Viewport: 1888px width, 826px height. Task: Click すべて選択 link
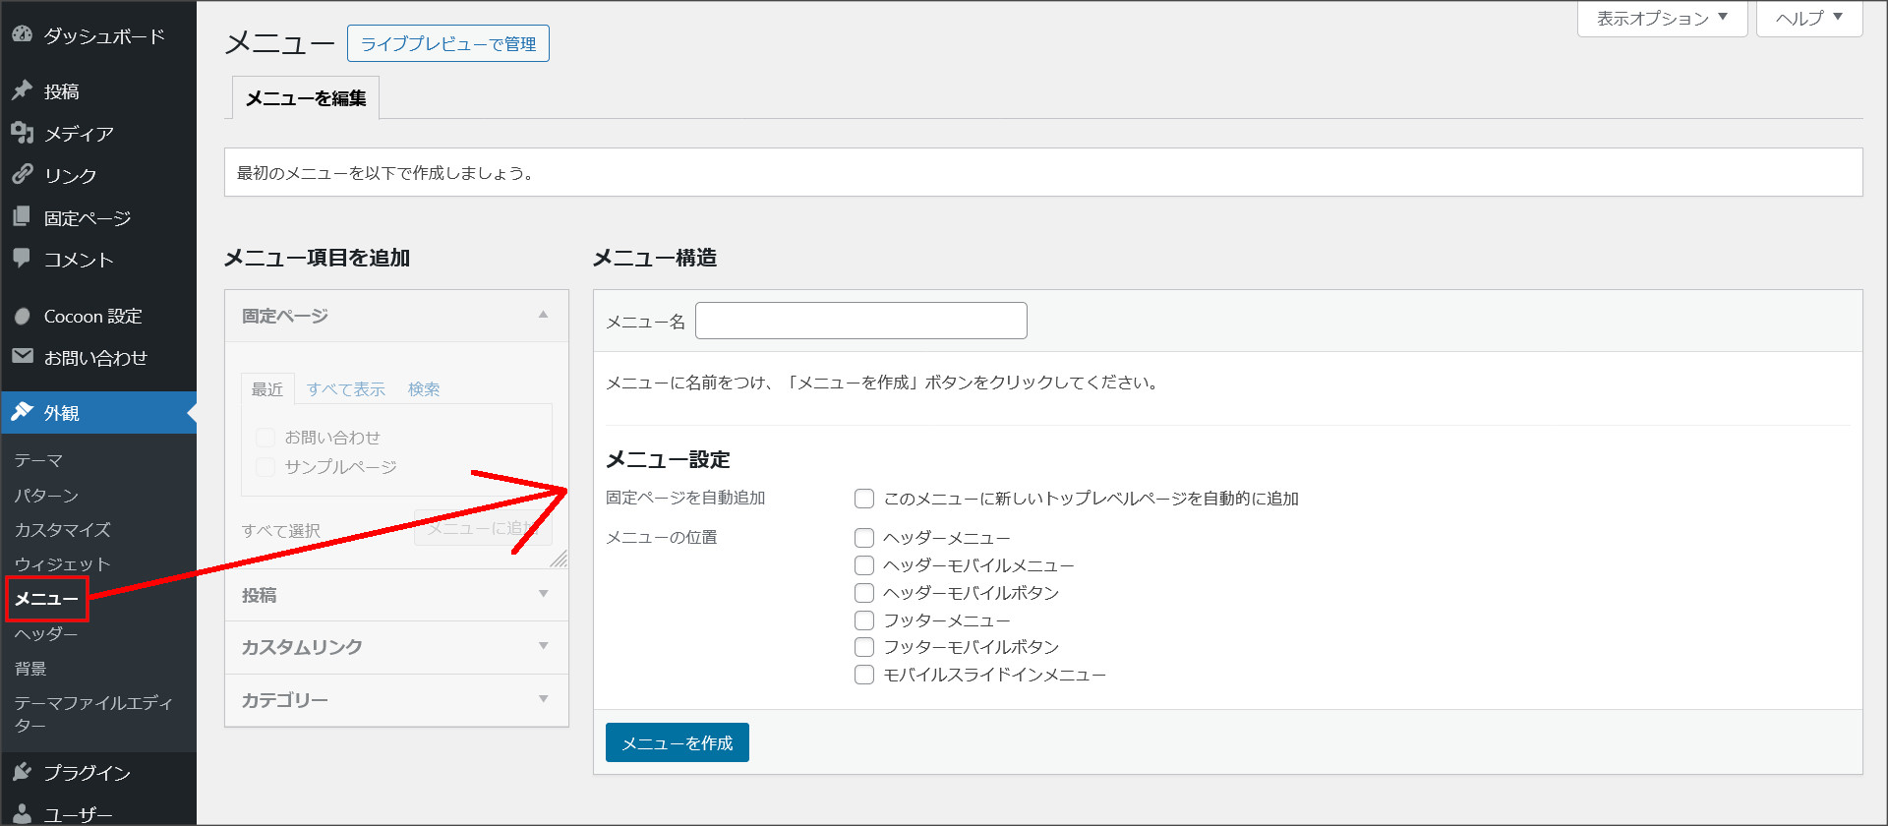tap(281, 530)
